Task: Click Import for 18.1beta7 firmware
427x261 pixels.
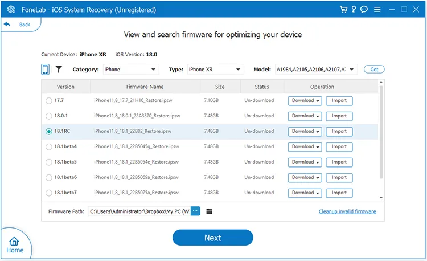Action: point(339,193)
